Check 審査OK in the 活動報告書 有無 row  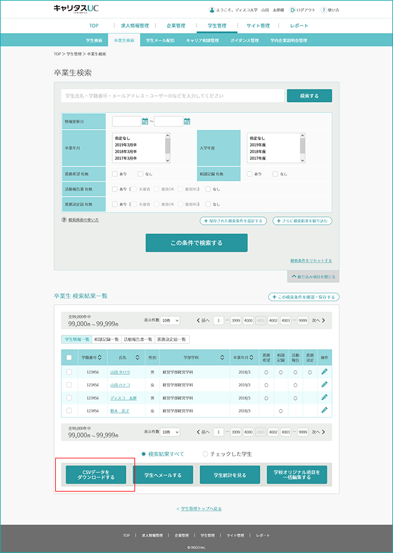(x=157, y=189)
